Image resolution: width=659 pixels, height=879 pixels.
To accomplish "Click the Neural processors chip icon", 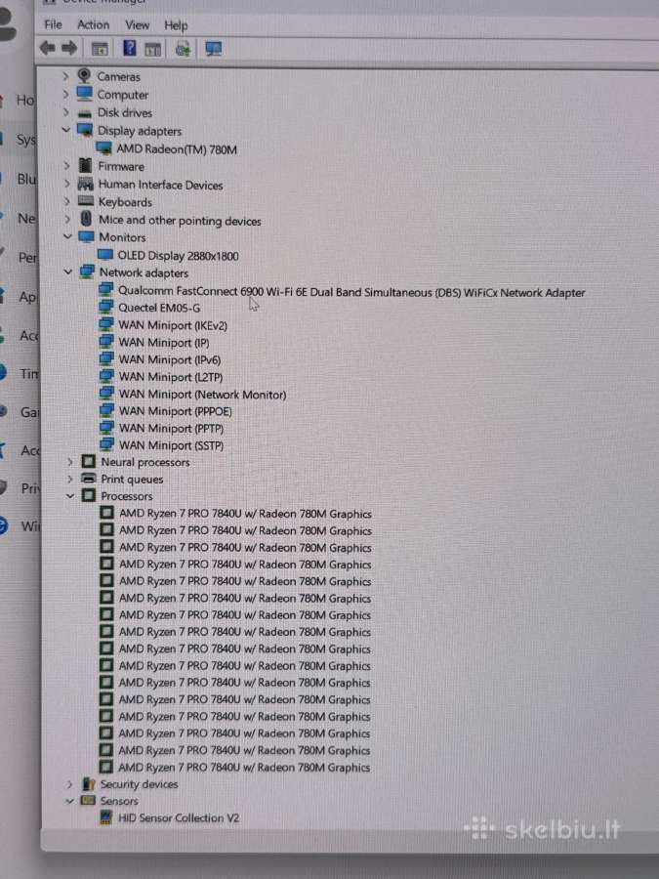I will (88, 461).
